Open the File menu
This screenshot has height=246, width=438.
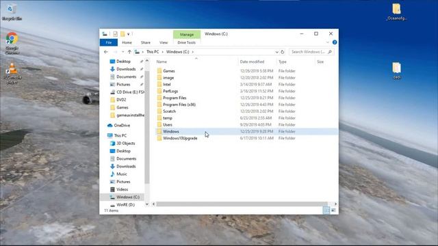pos(109,42)
